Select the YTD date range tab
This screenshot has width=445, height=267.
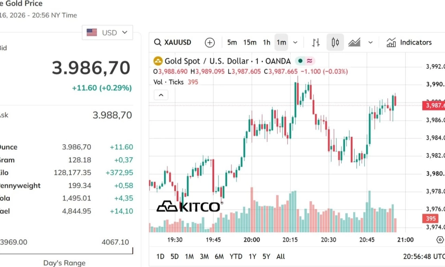point(236,256)
